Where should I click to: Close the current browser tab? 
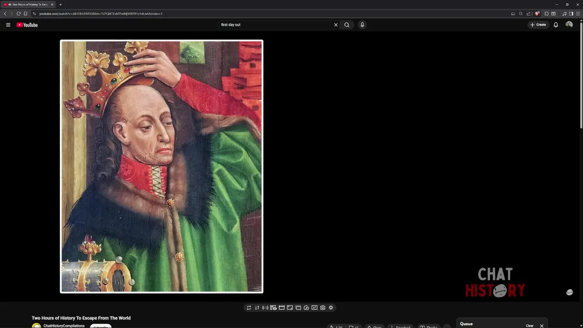point(52,5)
